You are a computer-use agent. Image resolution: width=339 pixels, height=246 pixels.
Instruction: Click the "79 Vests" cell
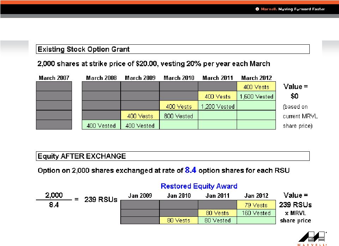pyautogui.click(x=256, y=205)
